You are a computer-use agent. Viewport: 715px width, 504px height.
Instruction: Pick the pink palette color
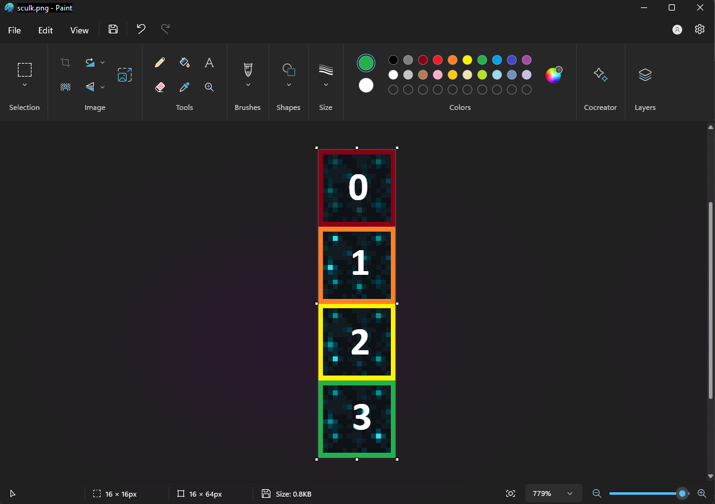click(x=437, y=74)
